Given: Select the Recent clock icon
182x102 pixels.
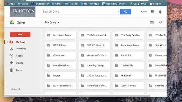Looking at the screenshot, I should click(x=11, y=56).
